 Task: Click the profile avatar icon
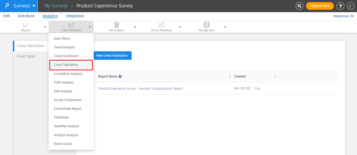[x=351, y=6]
